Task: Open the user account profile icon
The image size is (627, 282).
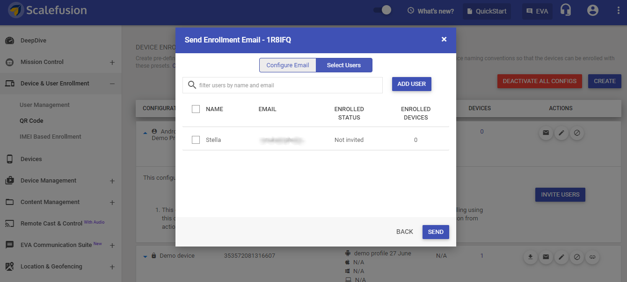Action: (x=593, y=10)
